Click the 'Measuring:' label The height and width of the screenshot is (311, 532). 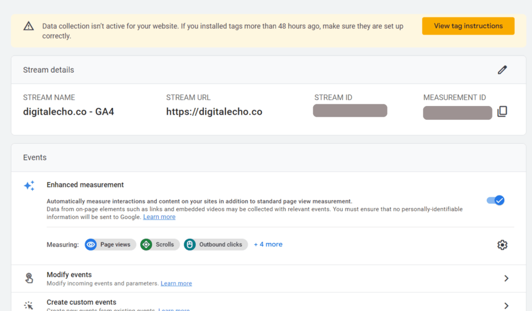pyautogui.click(x=63, y=245)
